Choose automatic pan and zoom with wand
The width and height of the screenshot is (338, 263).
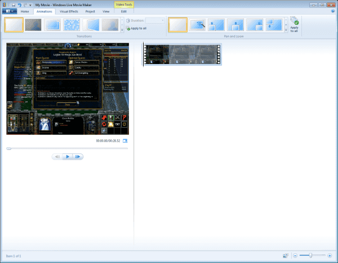pyautogui.click(x=197, y=25)
